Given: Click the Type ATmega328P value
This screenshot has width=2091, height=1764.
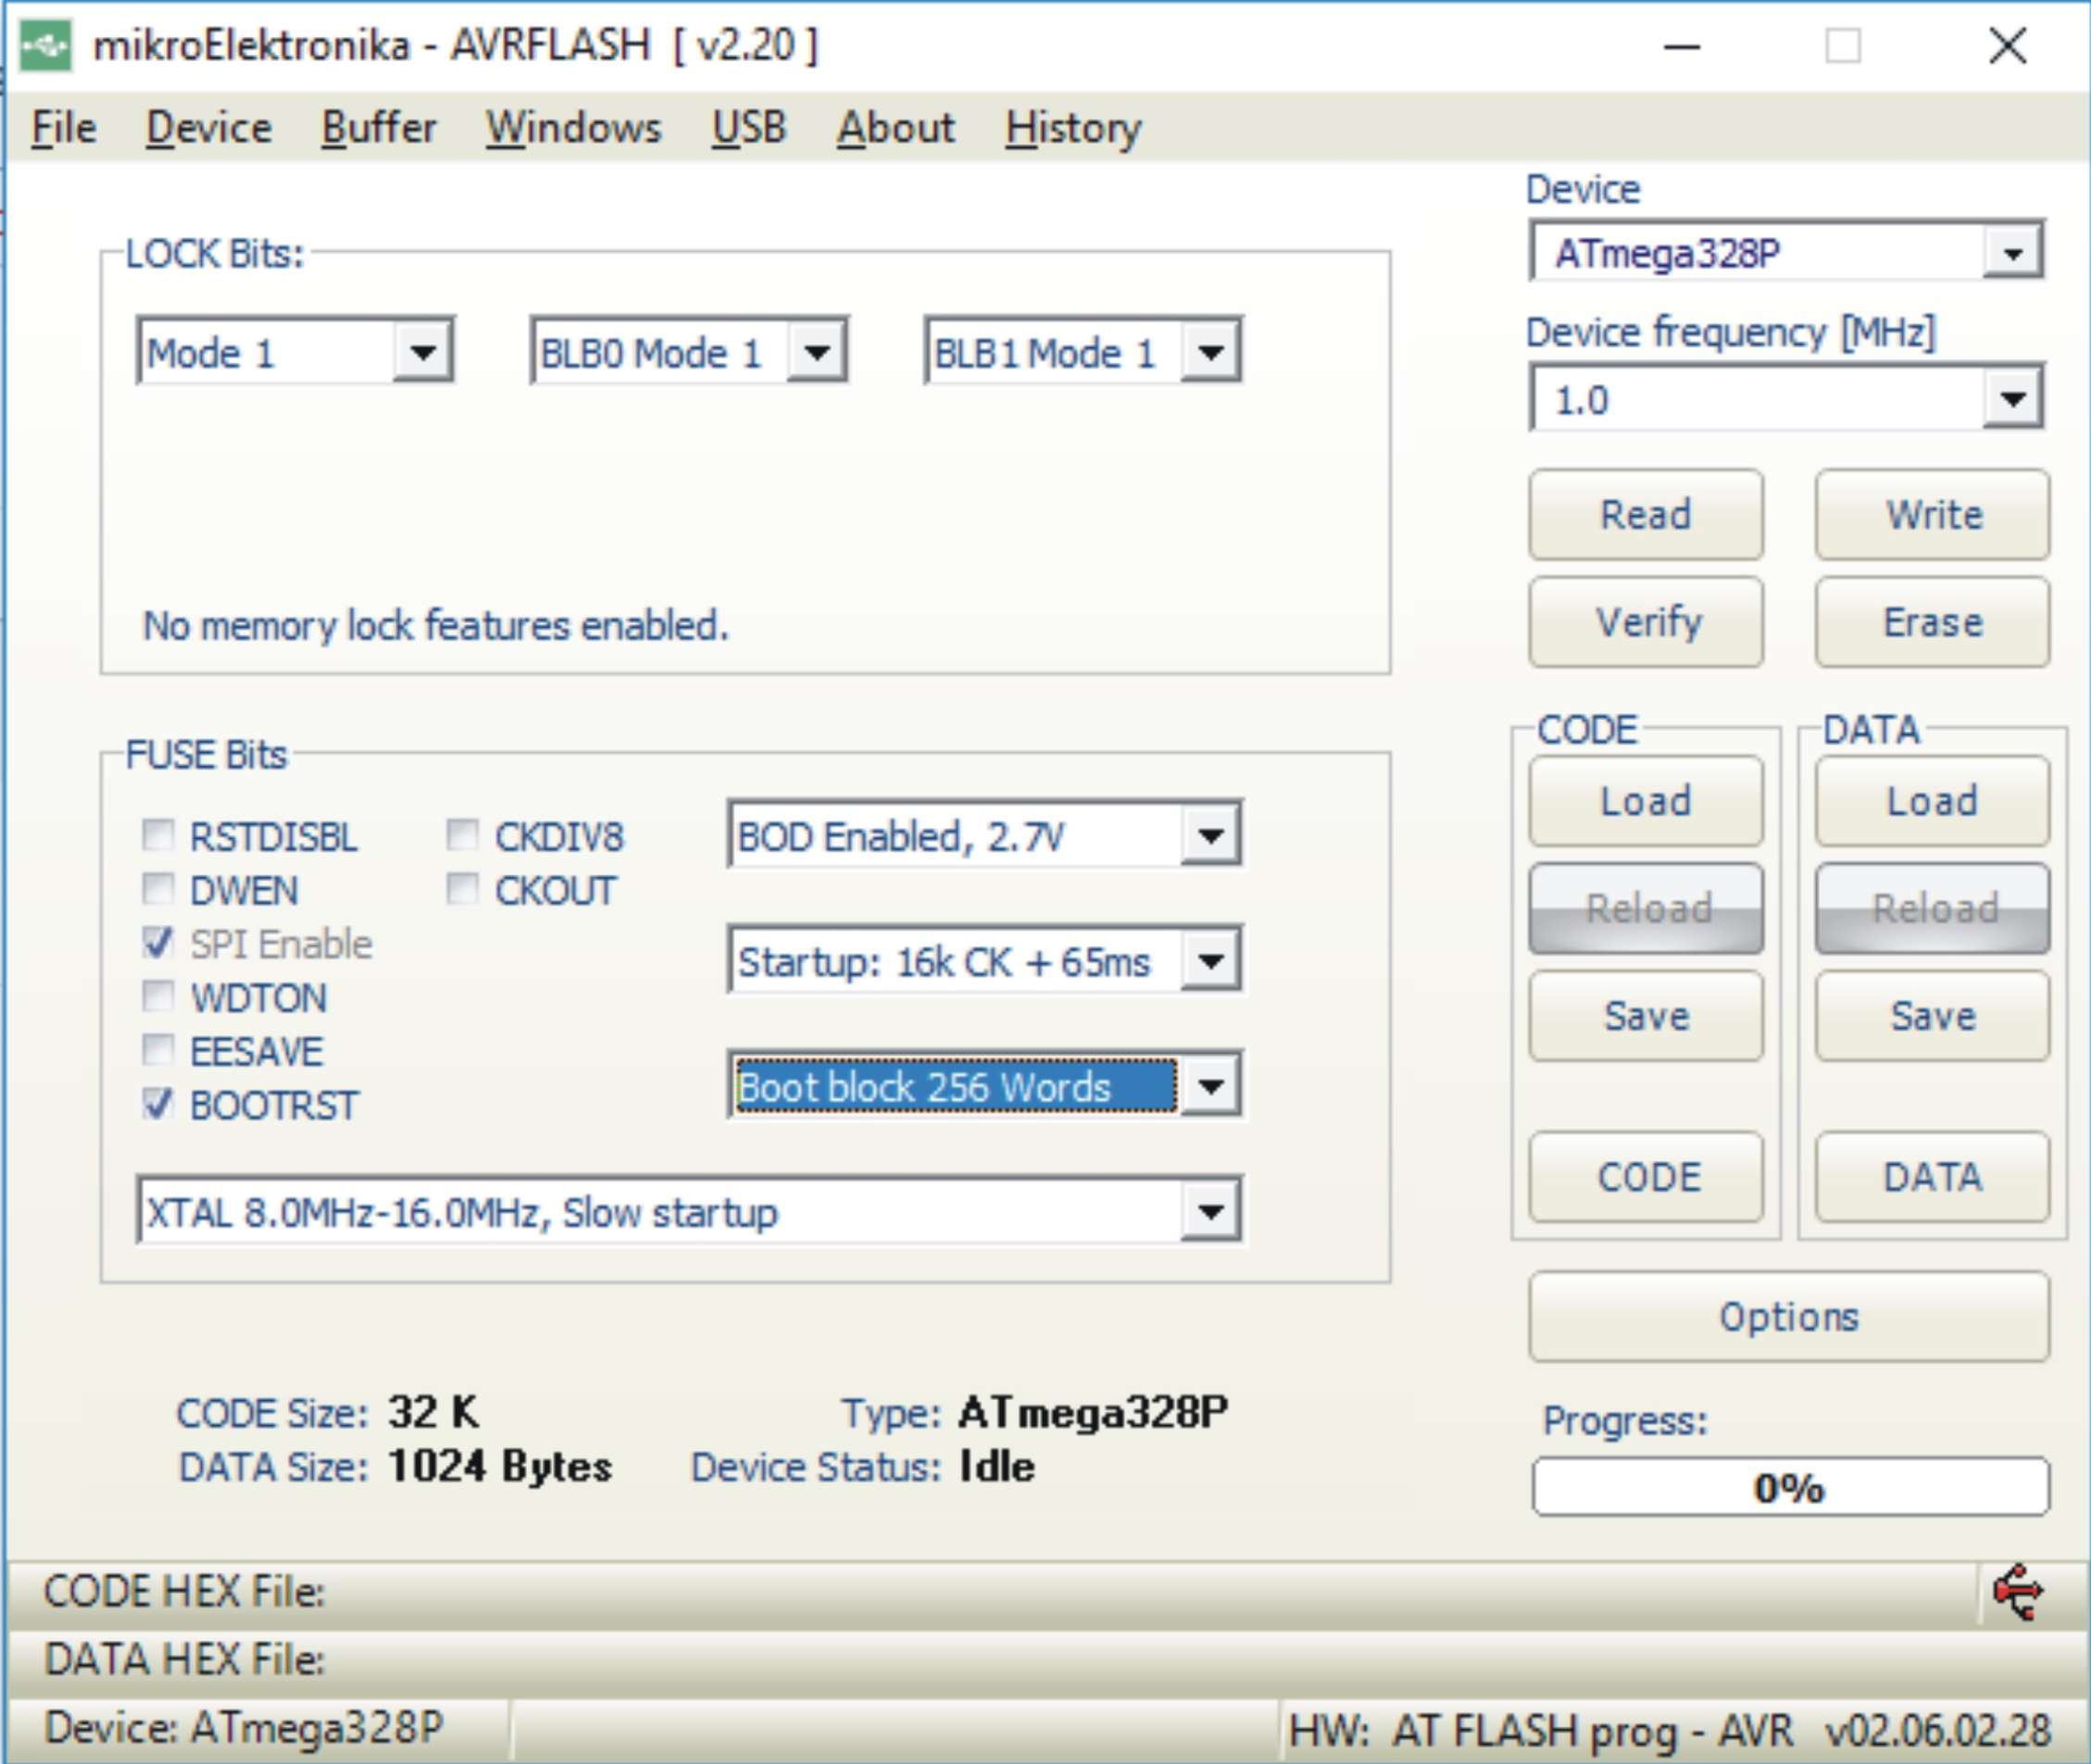Looking at the screenshot, I should point(1093,1412).
